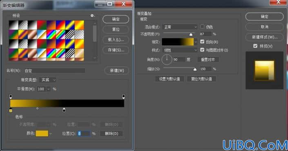The height and width of the screenshot is (151, 288).
Task: Close the 渐变编辑器 dialog
Action: 123,4
